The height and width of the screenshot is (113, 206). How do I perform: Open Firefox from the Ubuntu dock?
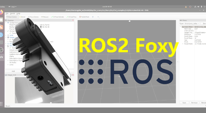[1, 12]
